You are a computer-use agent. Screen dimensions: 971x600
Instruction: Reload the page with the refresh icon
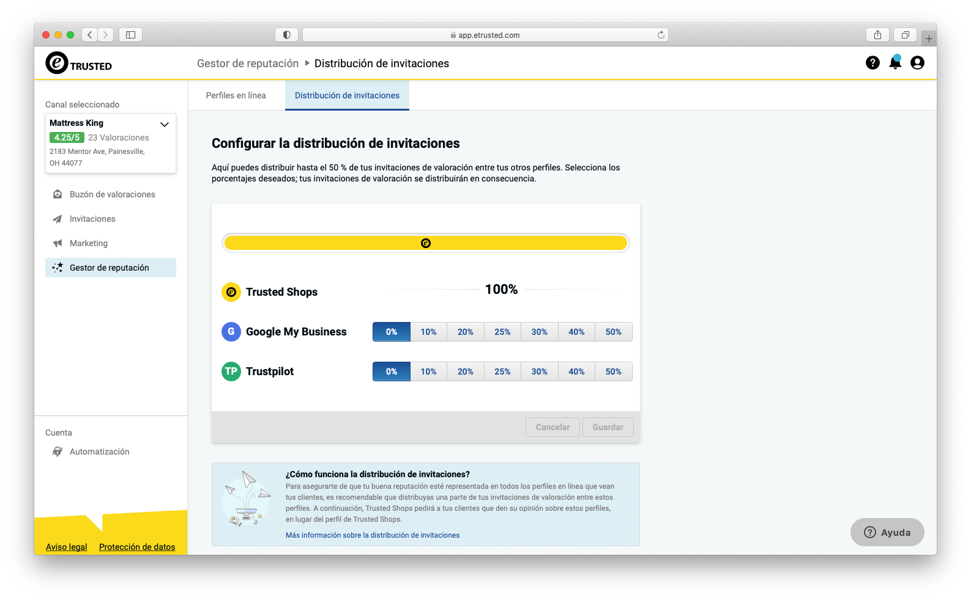coord(661,35)
